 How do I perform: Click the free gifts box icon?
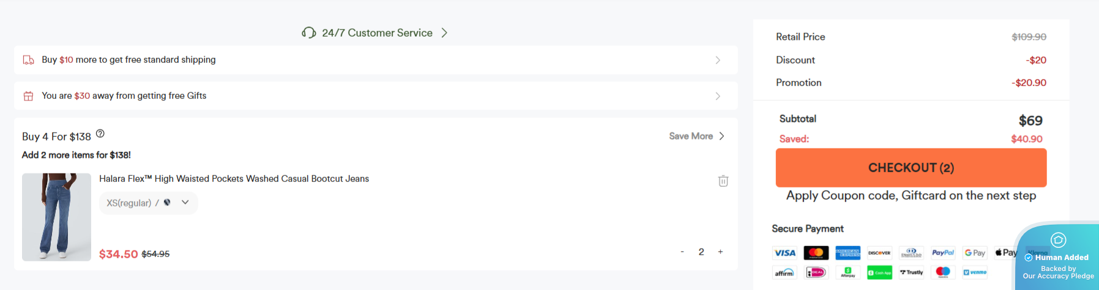click(x=28, y=96)
